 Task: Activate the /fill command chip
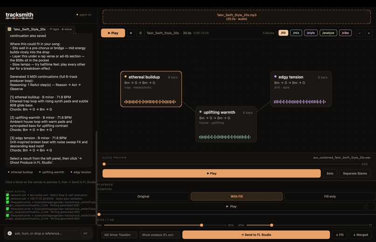pyautogui.click(x=283, y=33)
